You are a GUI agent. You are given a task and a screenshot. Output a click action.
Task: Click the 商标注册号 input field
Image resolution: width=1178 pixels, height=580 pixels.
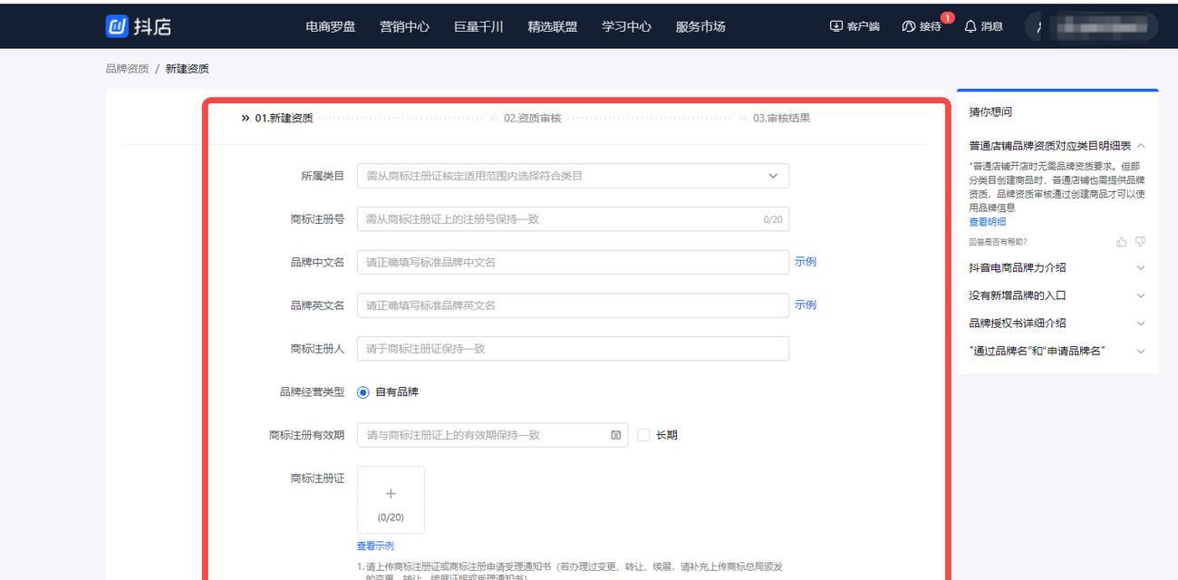coord(562,218)
